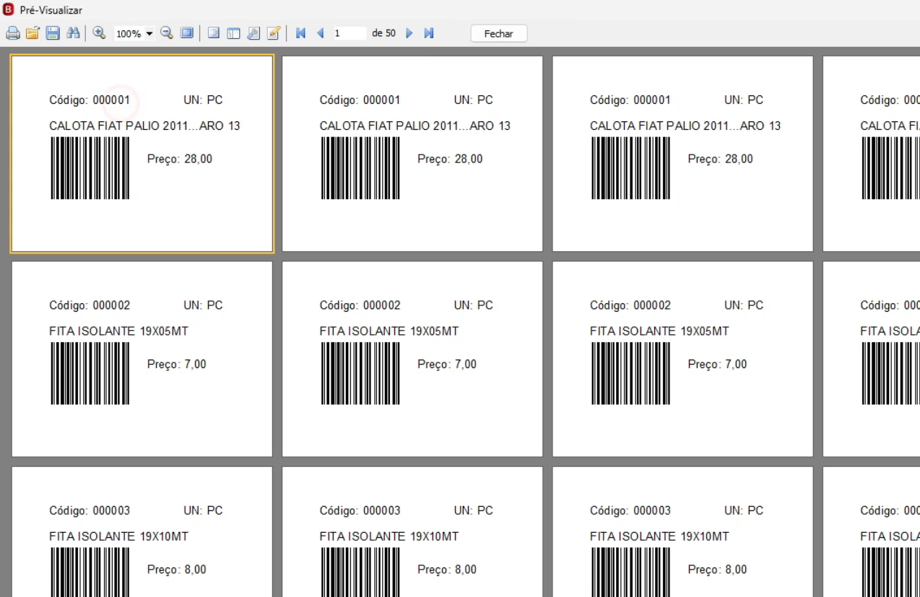Click the Print icon in the toolbar
Viewport: 920px width, 597px height.
[x=12, y=33]
